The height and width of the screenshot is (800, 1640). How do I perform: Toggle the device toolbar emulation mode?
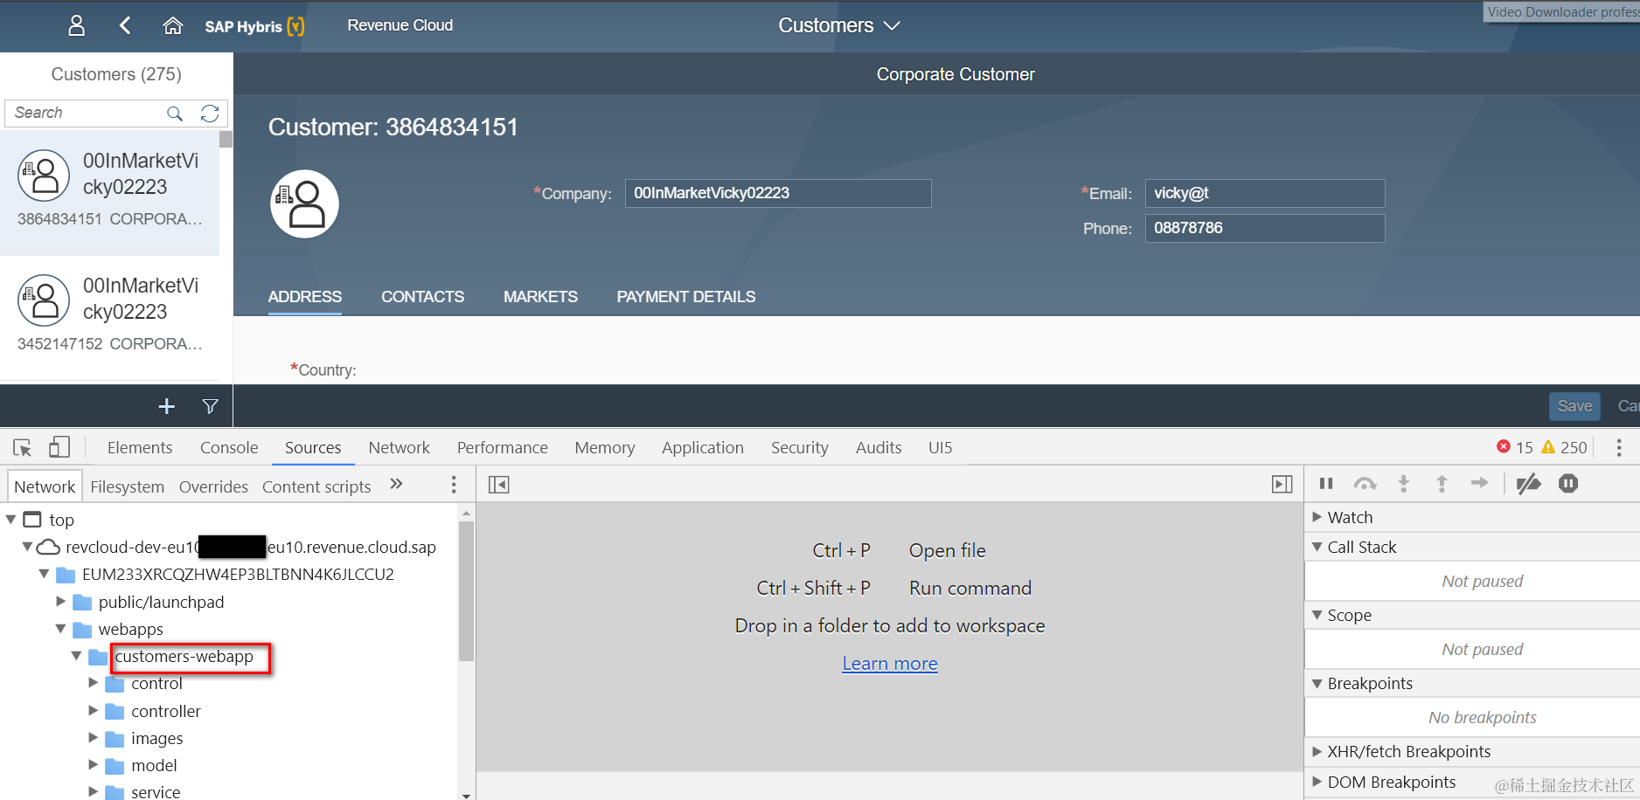coord(59,446)
